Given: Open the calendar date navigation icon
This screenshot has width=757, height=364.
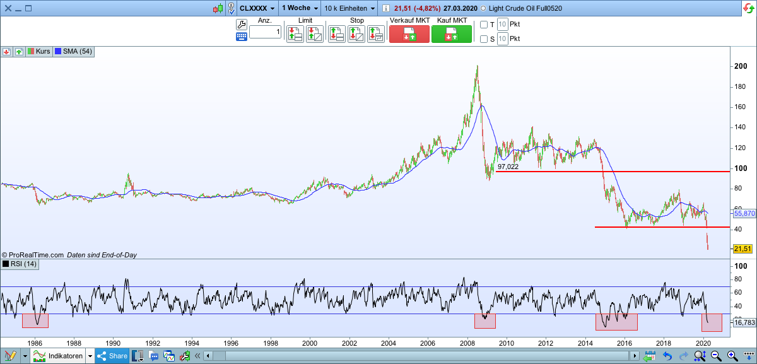Looking at the screenshot, I should (x=650, y=355).
